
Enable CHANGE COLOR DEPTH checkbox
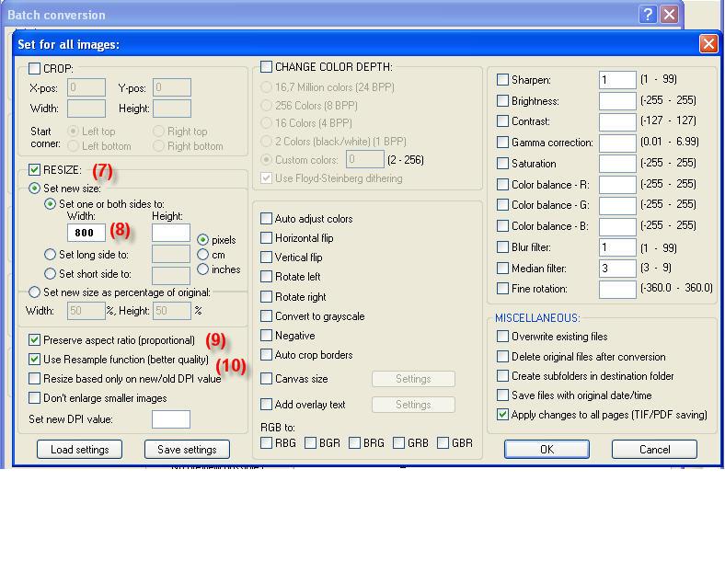267,67
